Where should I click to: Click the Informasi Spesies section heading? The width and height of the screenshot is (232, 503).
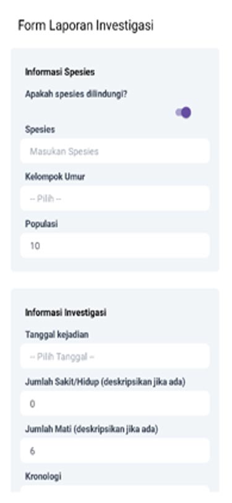(x=60, y=72)
